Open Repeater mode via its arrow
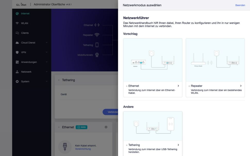The image size is (250, 156). pos(241,86)
